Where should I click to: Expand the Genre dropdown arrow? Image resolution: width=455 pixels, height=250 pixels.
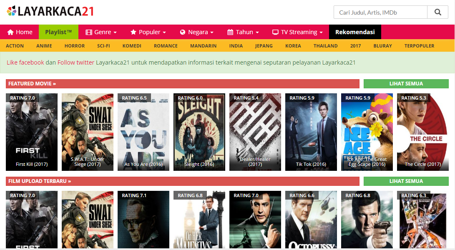(115, 32)
